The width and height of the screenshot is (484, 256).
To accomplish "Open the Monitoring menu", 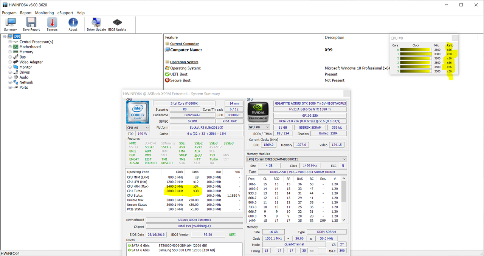I will pyautogui.click(x=44, y=13).
